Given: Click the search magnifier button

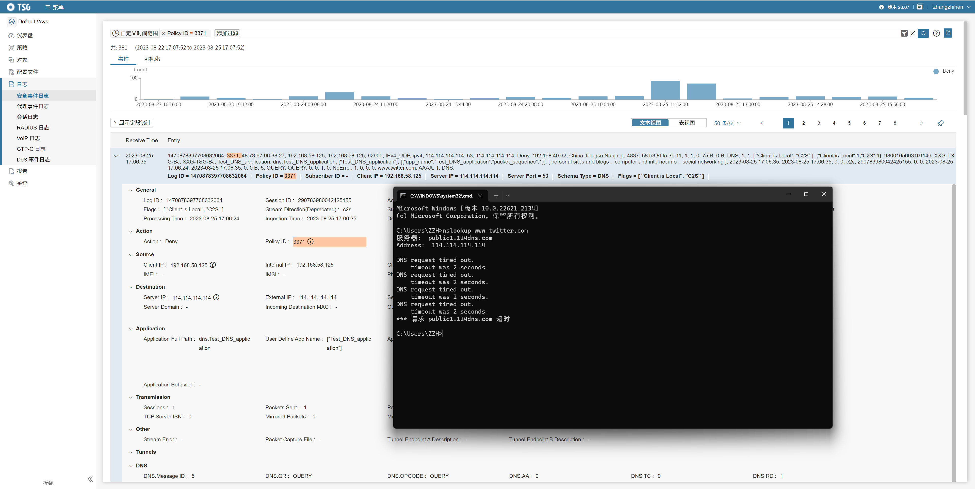Looking at the screenshot, I should point(923,33).
